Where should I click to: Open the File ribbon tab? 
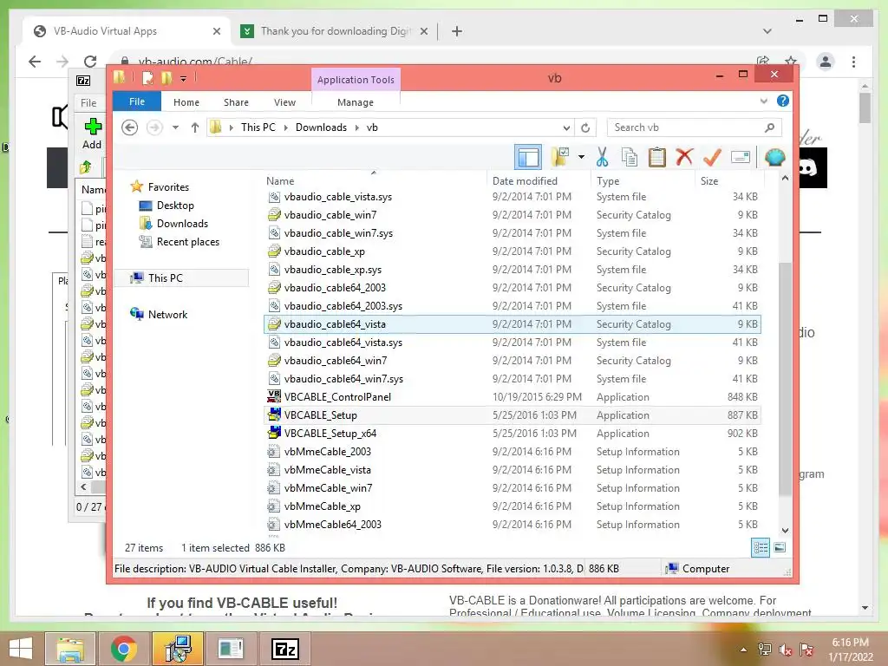point(137,101)
